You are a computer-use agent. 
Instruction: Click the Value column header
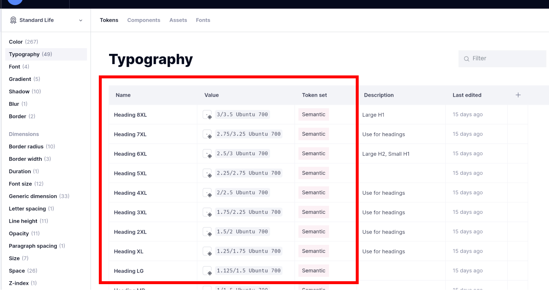pos(212,95)
